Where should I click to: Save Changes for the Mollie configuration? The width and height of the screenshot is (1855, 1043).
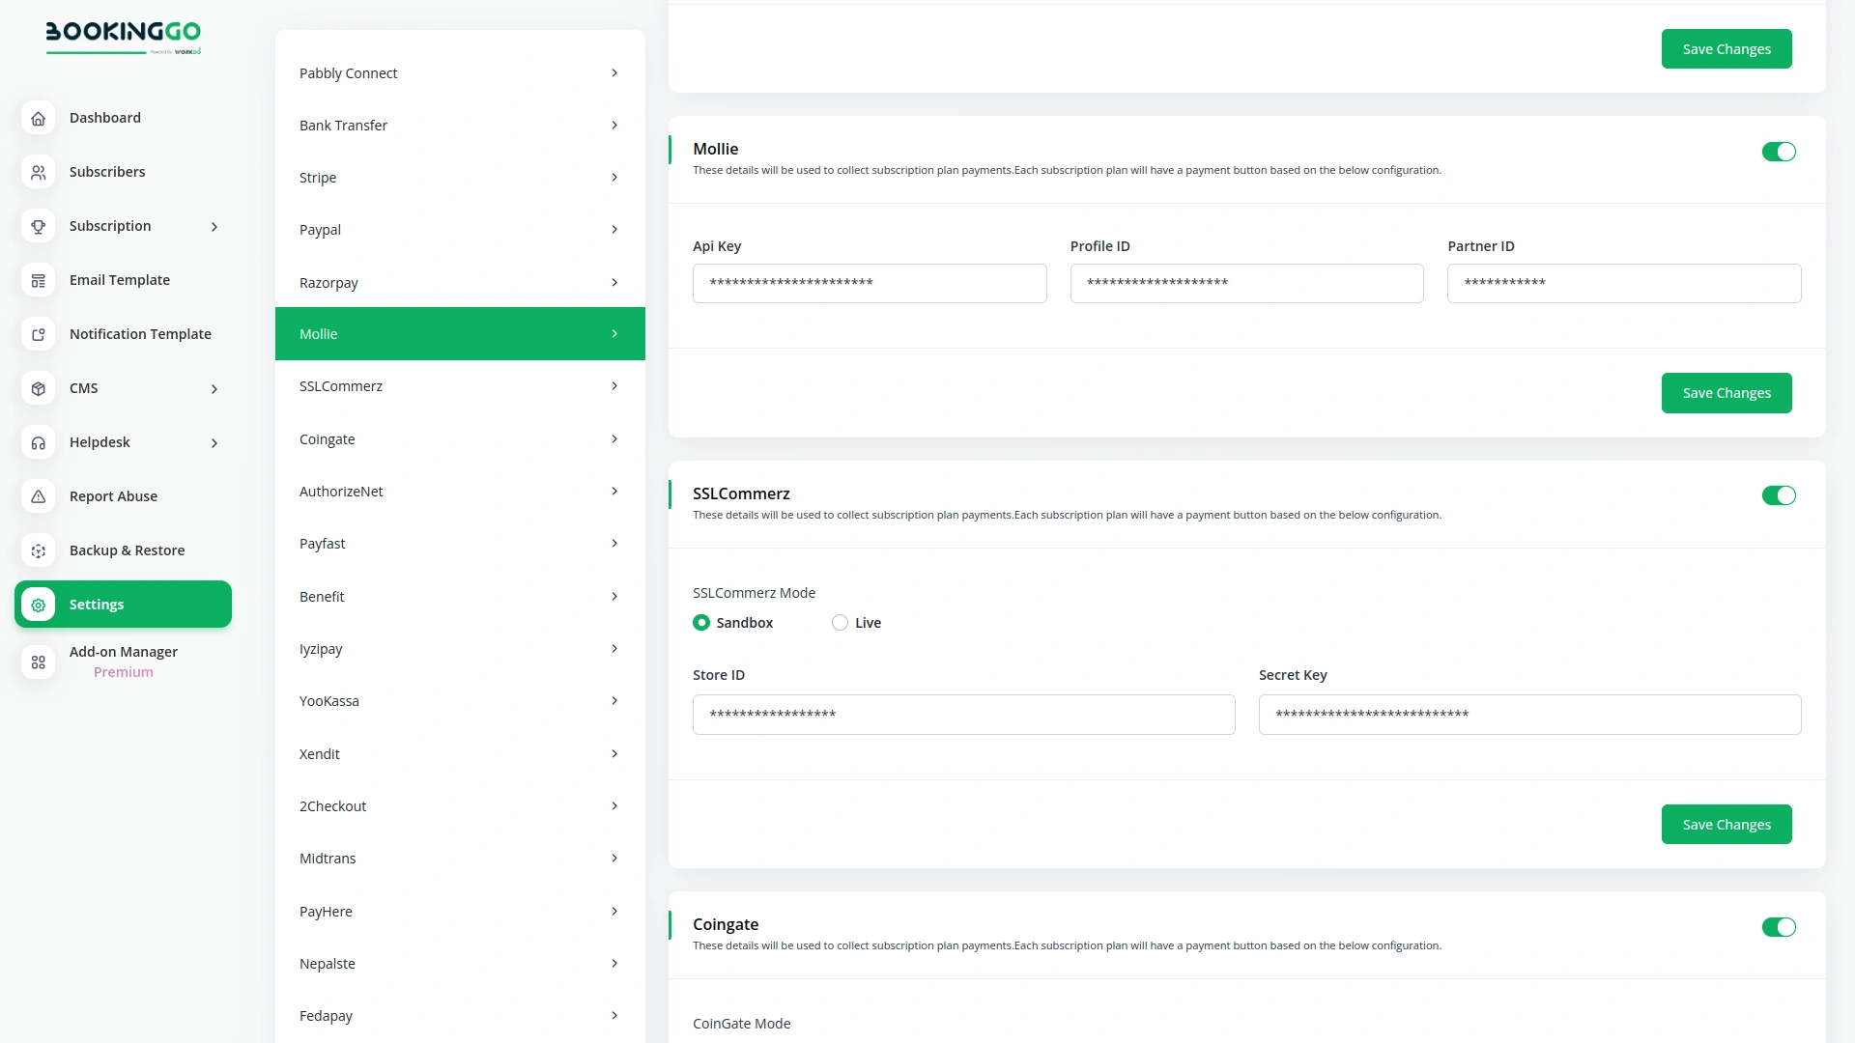tap(1727, 393)
